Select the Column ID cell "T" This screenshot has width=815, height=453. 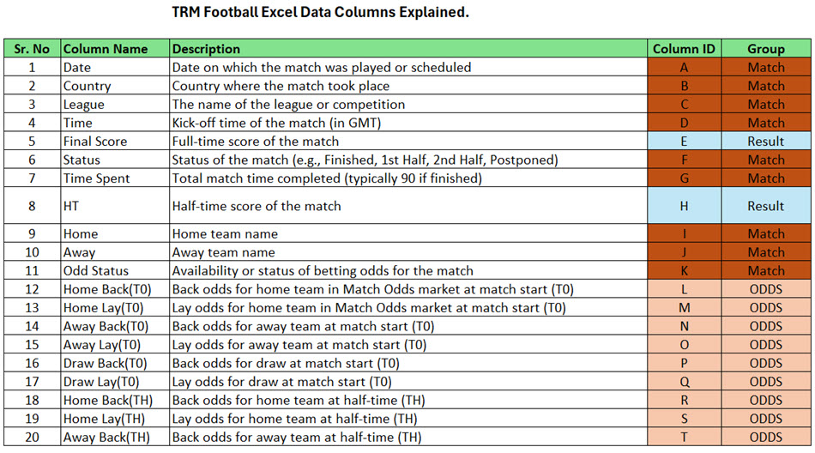684,438
